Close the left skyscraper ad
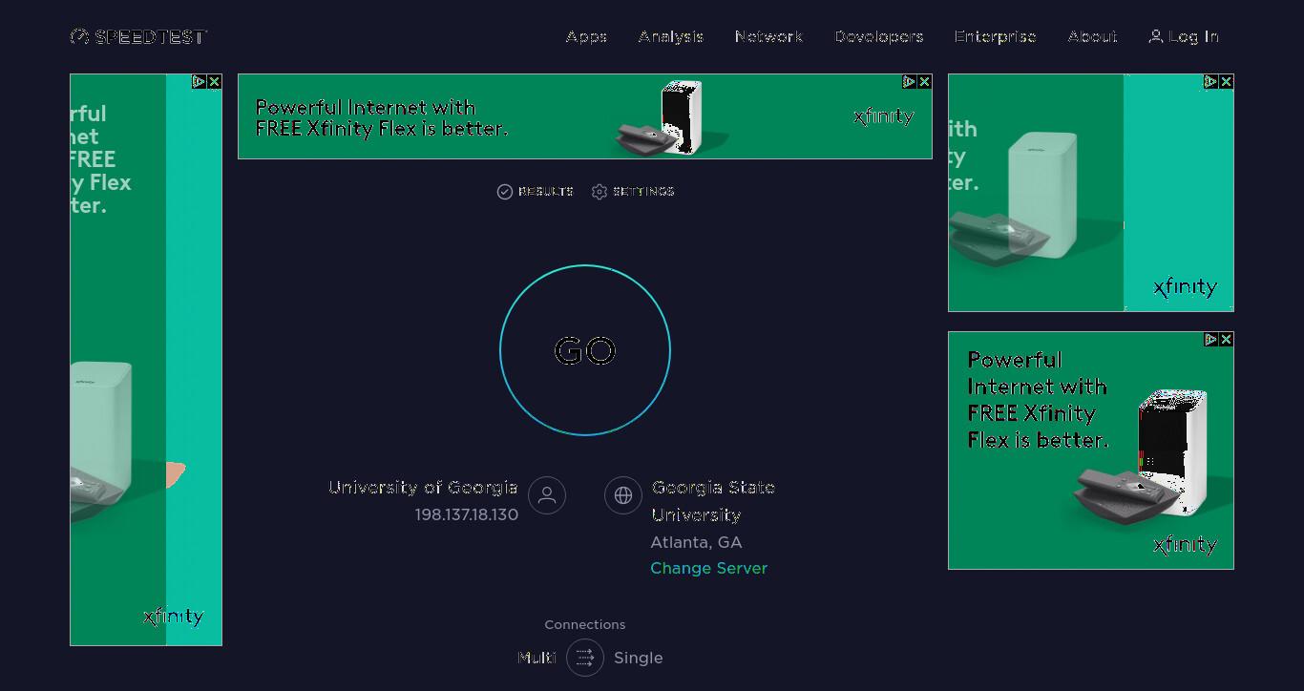 click(x=214, y=82)
